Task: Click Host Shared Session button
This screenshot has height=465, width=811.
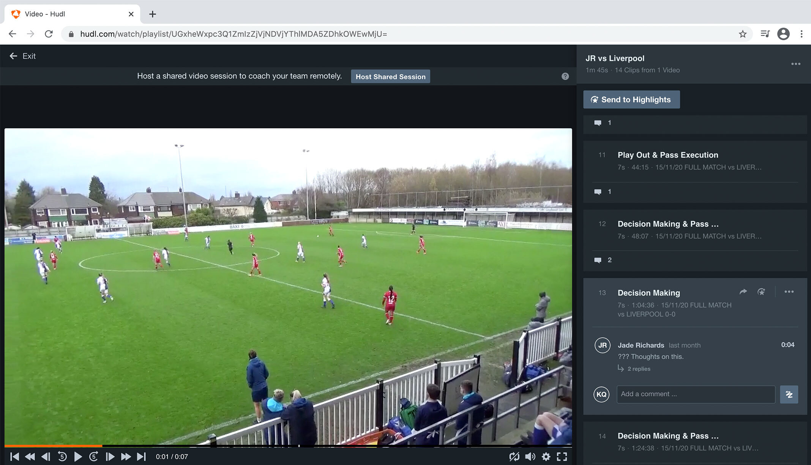Action: tap(390, 77)
